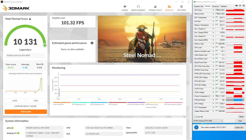The height and width of the screenshot is (140, 246).
Task: Click LOAD result button
Action: [15, 100]
